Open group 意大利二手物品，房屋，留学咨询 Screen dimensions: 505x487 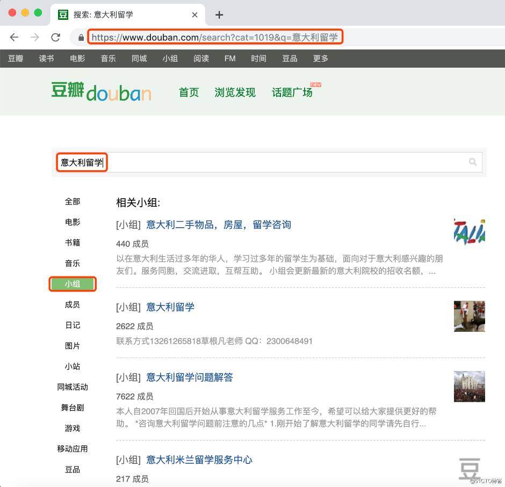click(x=219, y=224)
